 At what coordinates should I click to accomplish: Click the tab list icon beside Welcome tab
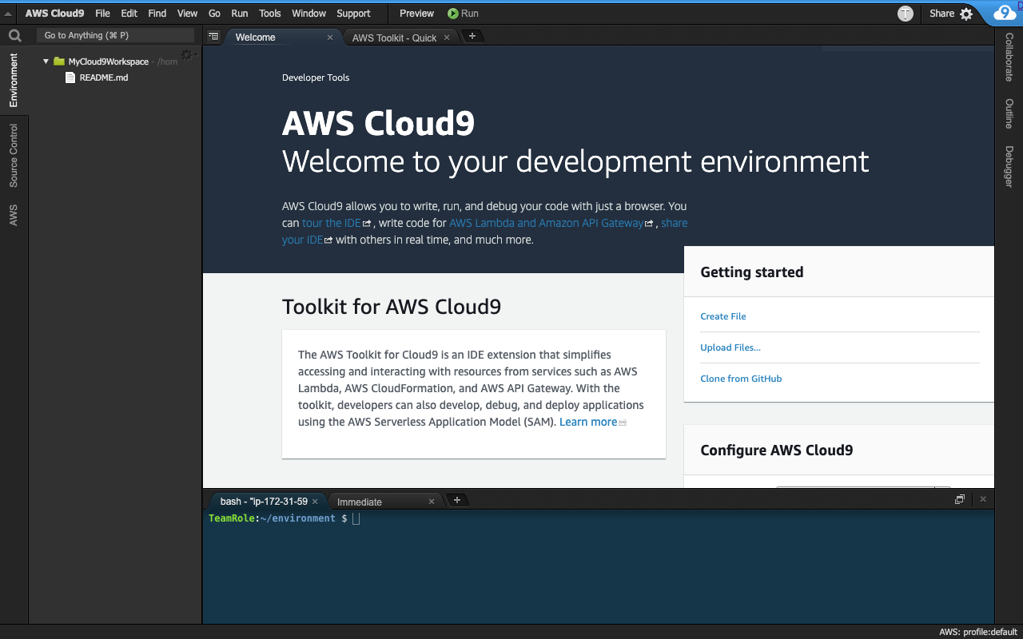pos(213,37)
